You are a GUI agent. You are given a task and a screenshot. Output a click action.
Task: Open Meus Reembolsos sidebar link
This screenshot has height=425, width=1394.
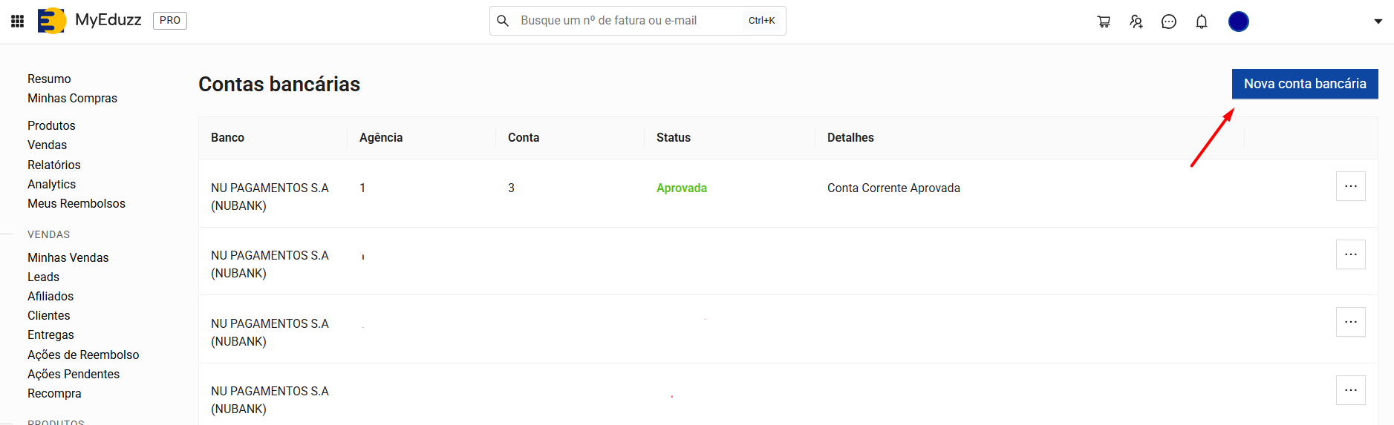coord(76,203)
